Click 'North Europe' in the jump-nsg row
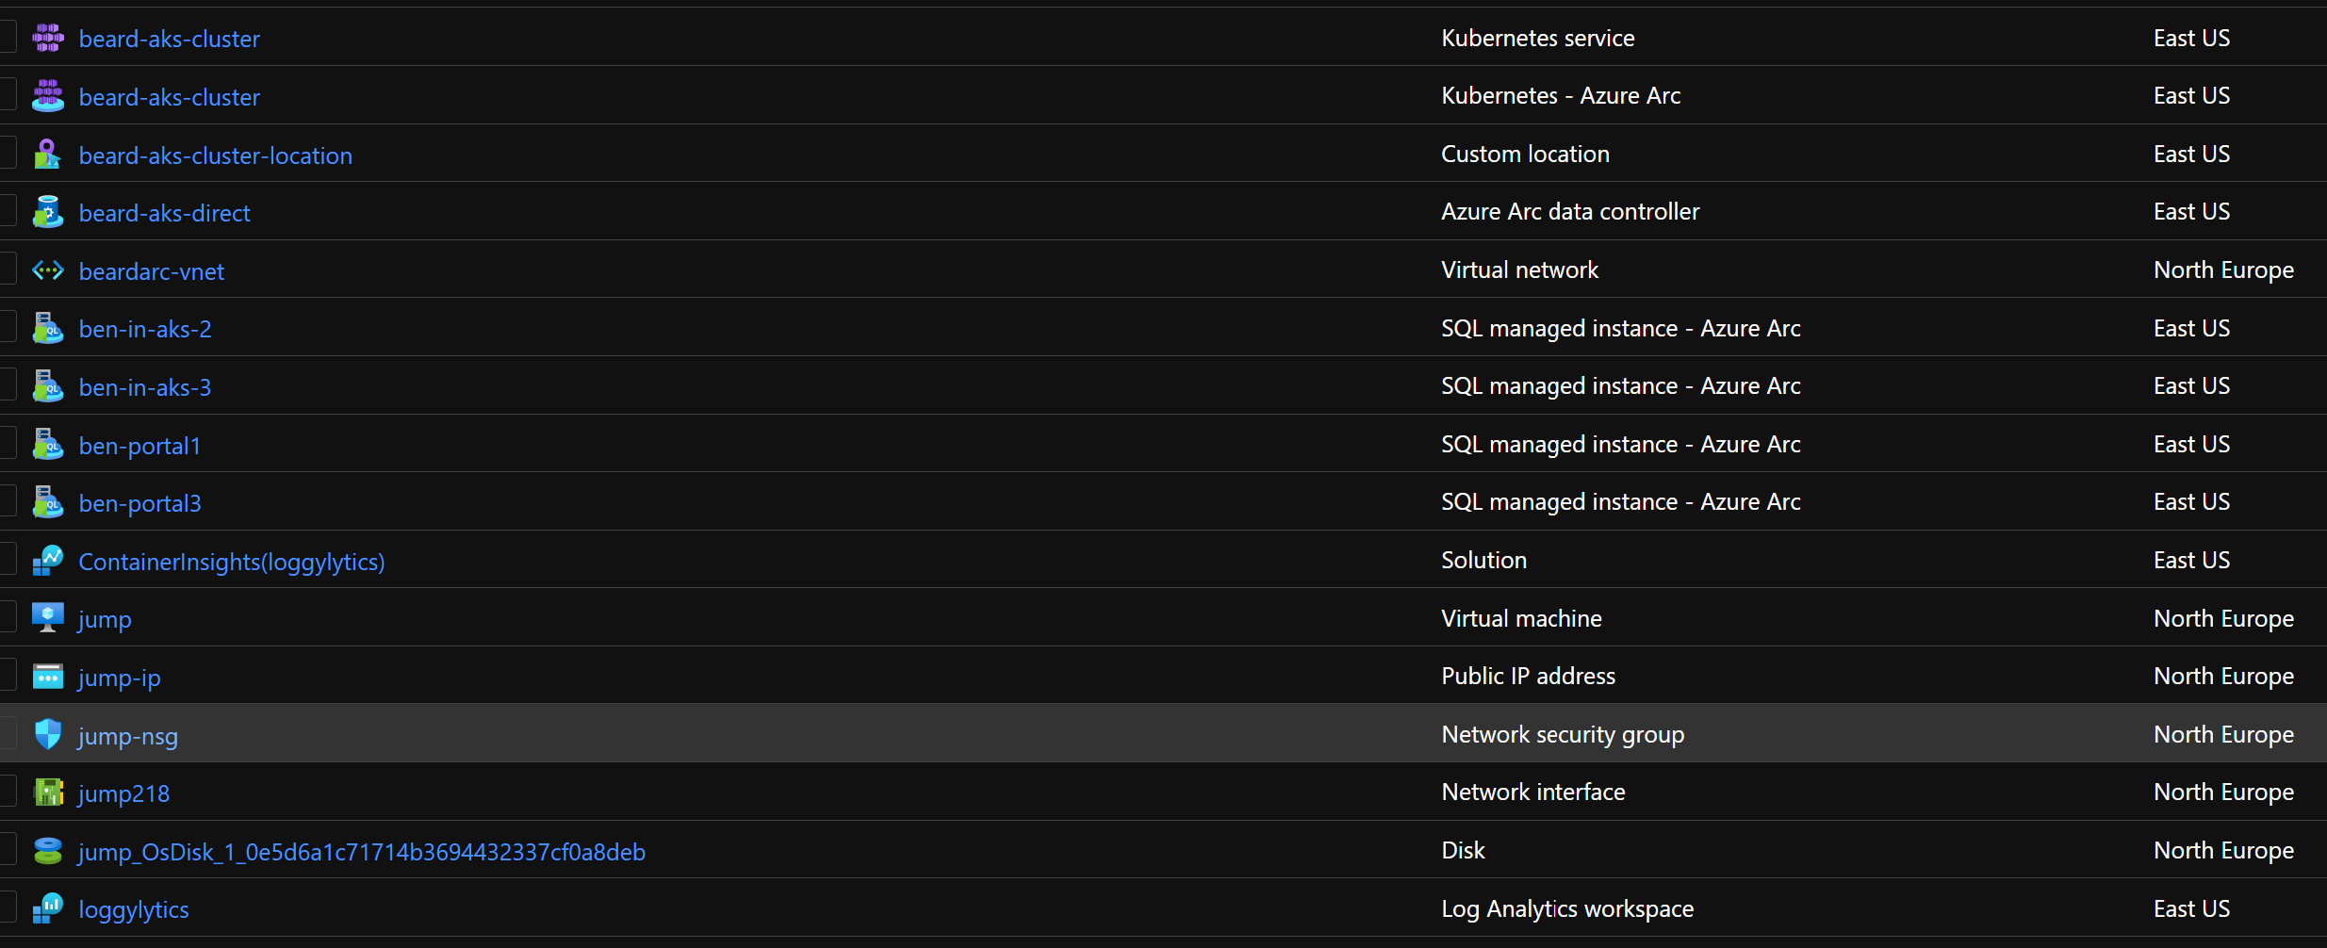Image resolution: width=2327 pixels, height=948 pixels. pyautogui.click(x=2223, y=735)
